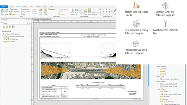This screenshot has height=105, width=187.
Task: Select the text 'A' graphic tool
Action: 106,9
